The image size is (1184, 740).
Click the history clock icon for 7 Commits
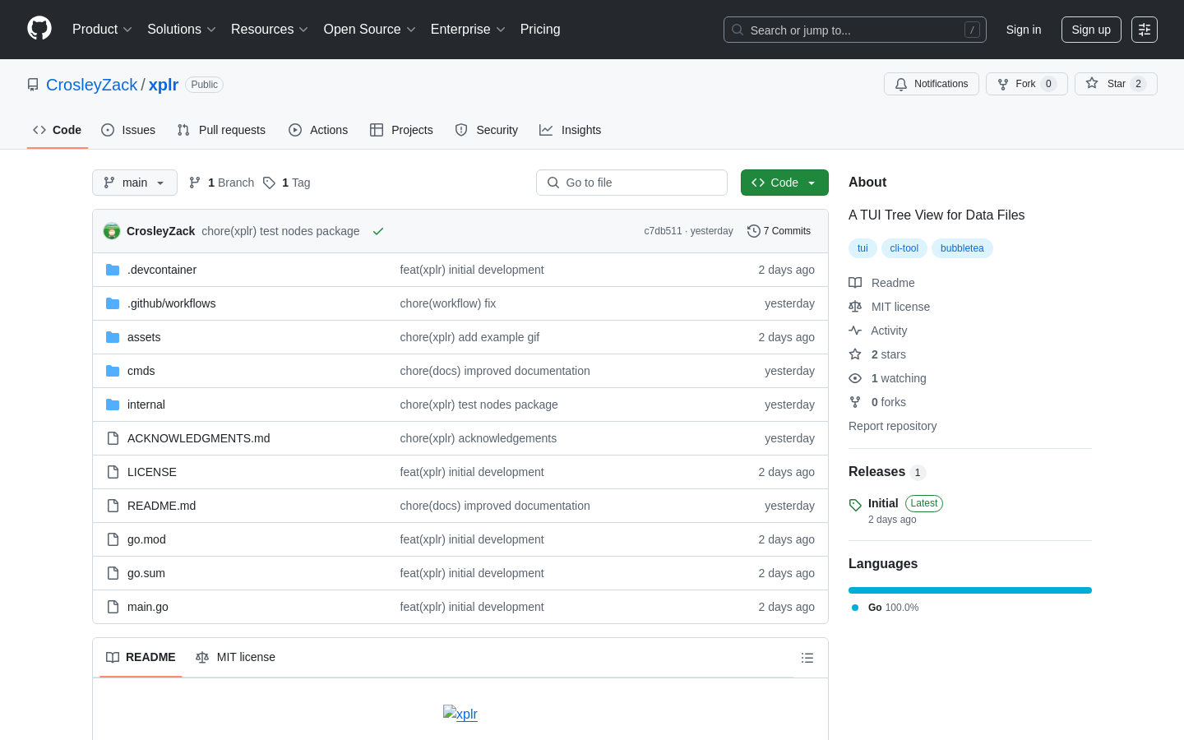pos(753,231)
